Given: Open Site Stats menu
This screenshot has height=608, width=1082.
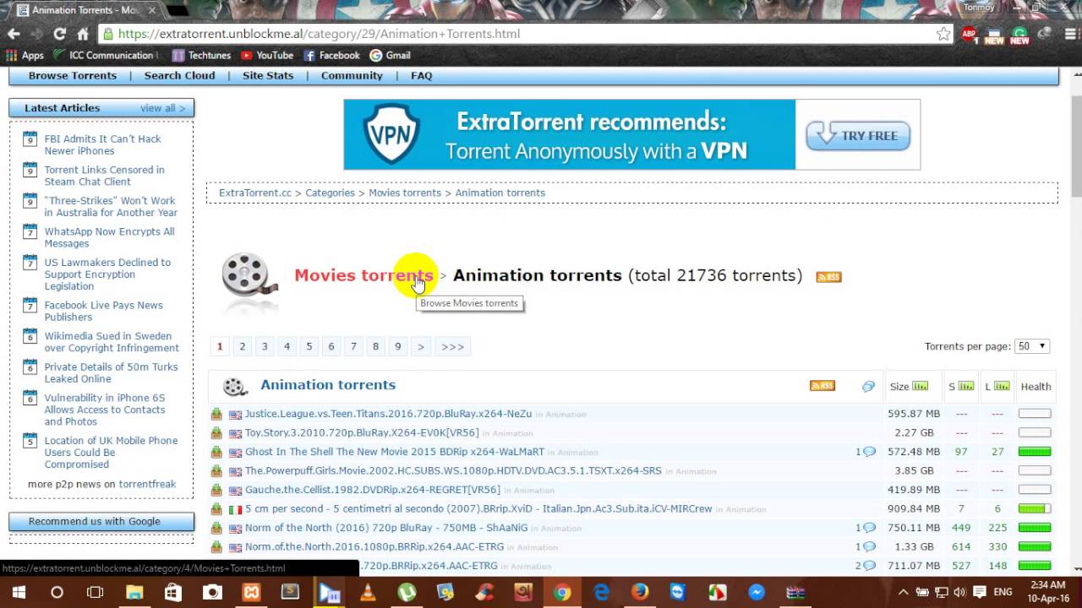Looking at the screenshot, I should pos(268,75).
